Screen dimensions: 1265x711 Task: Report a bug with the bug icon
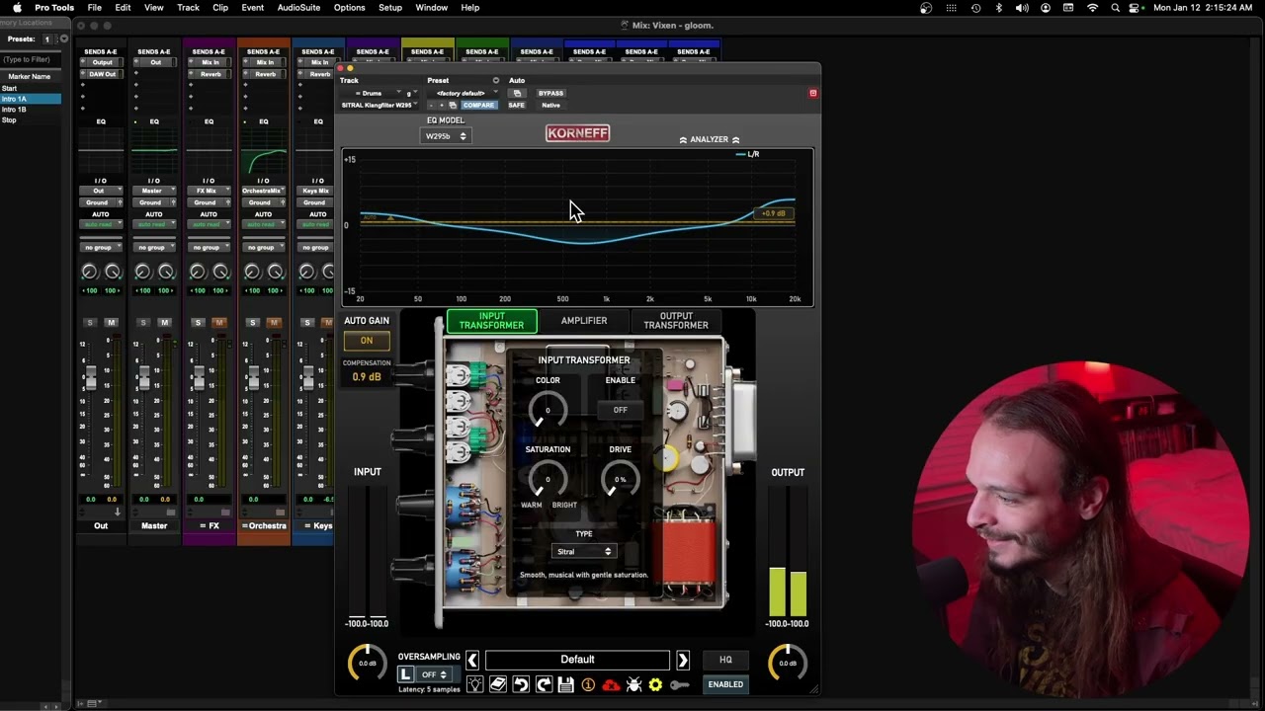point(633,684)
